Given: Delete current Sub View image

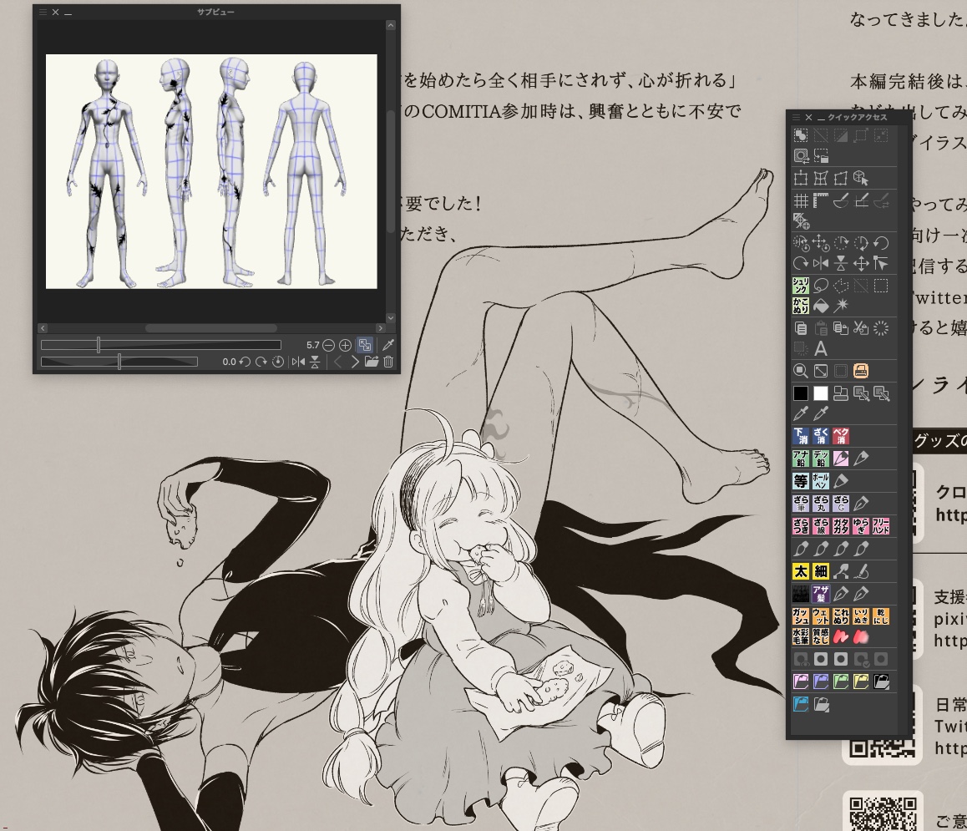Looking at the screenshot, I should pos(388,362).
